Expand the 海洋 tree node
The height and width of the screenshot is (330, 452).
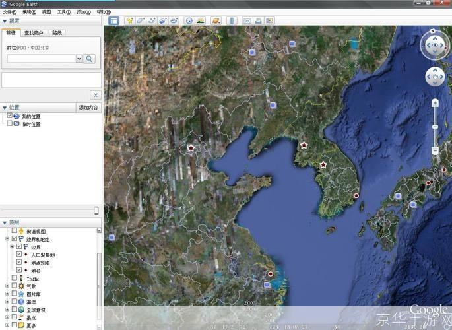(7, 302)
